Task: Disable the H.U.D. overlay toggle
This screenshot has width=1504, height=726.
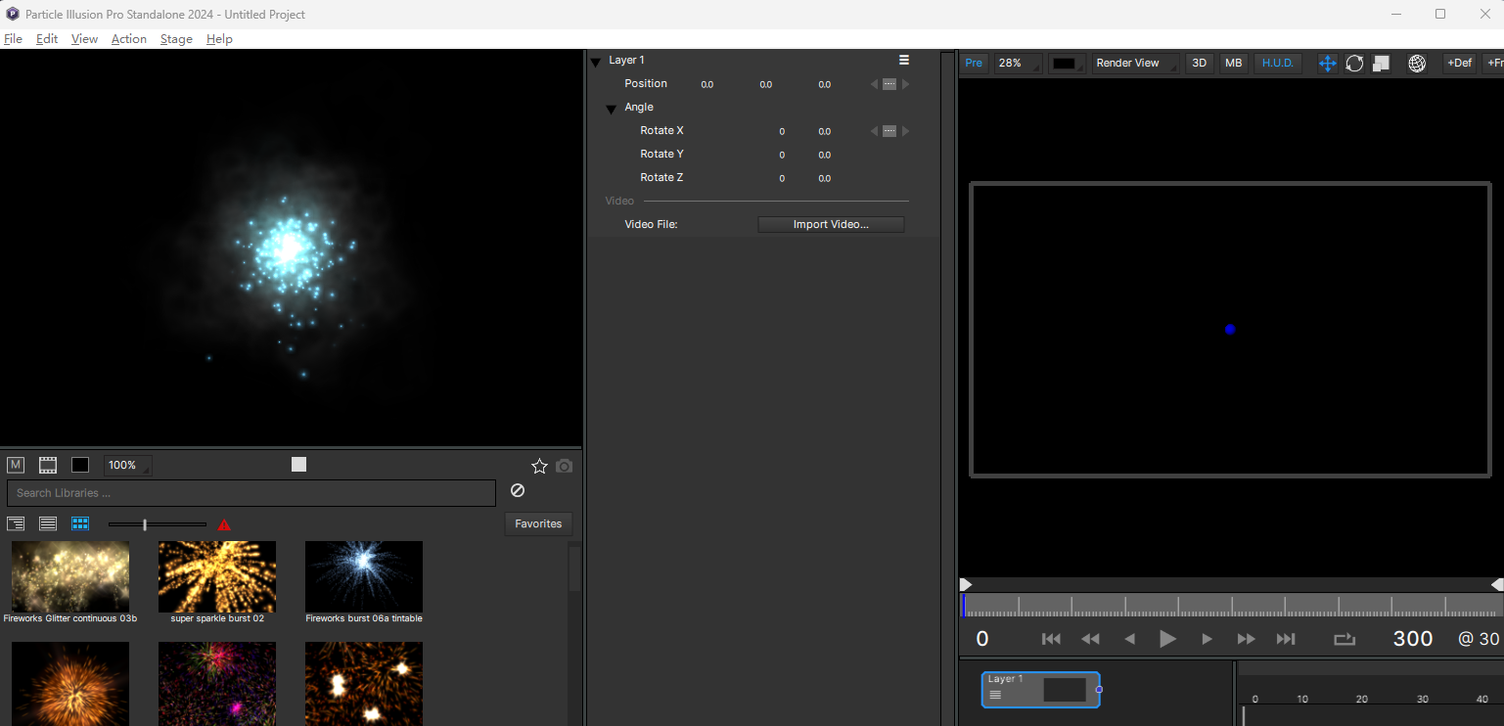Action: 1277,63
